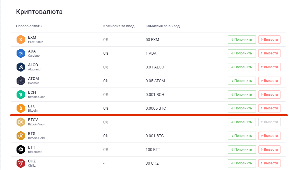Click the Криптовалюта section heading
Screen dimensions: 294x170
point(39,12)
